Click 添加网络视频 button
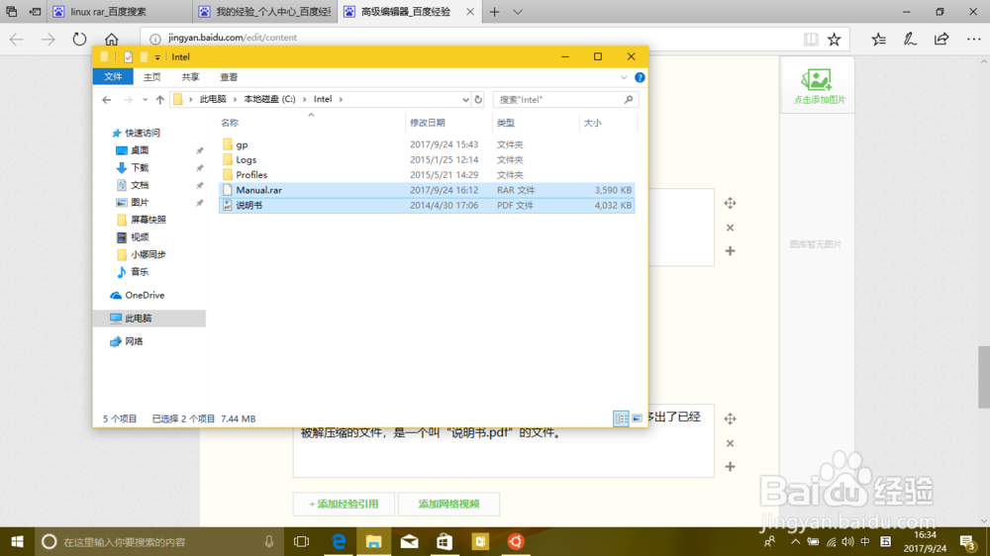The image size is (990, 556). pyautogui.click(x=448, y=505)
